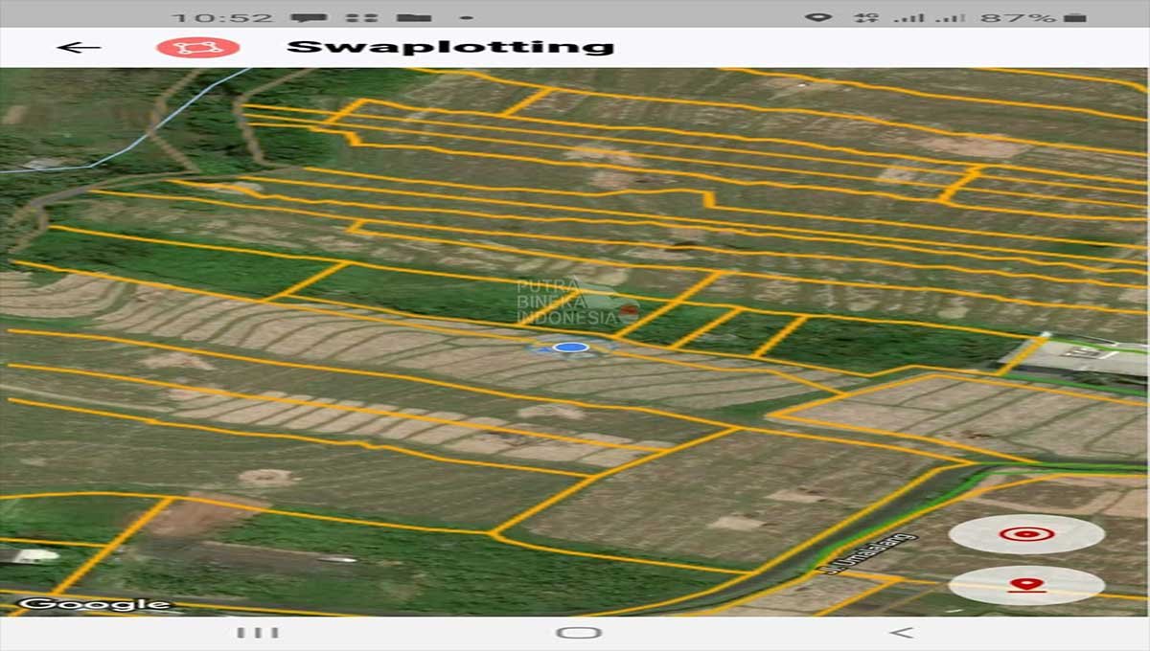The image size is (1150, 651).
Task: Tap the battery icon in status bar
Action: tap(1075, 17)
